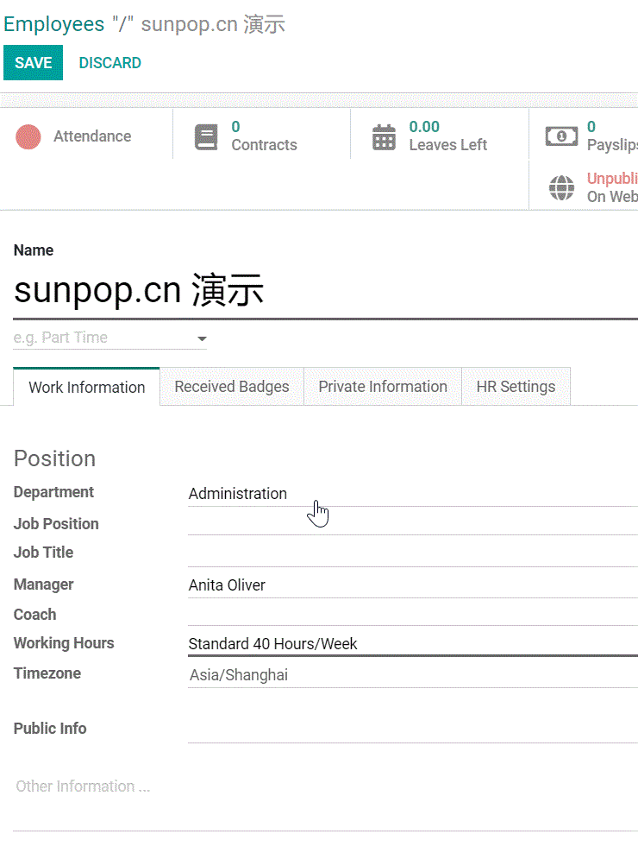Open the HR Settings tab
This screenshot has width=638, height=853.
click(x=516, y=387)
